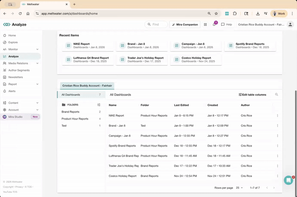Open the three-dot menu for Costco Holiday Report row
This screenshot has height=197, width=297.
[277, 176]
